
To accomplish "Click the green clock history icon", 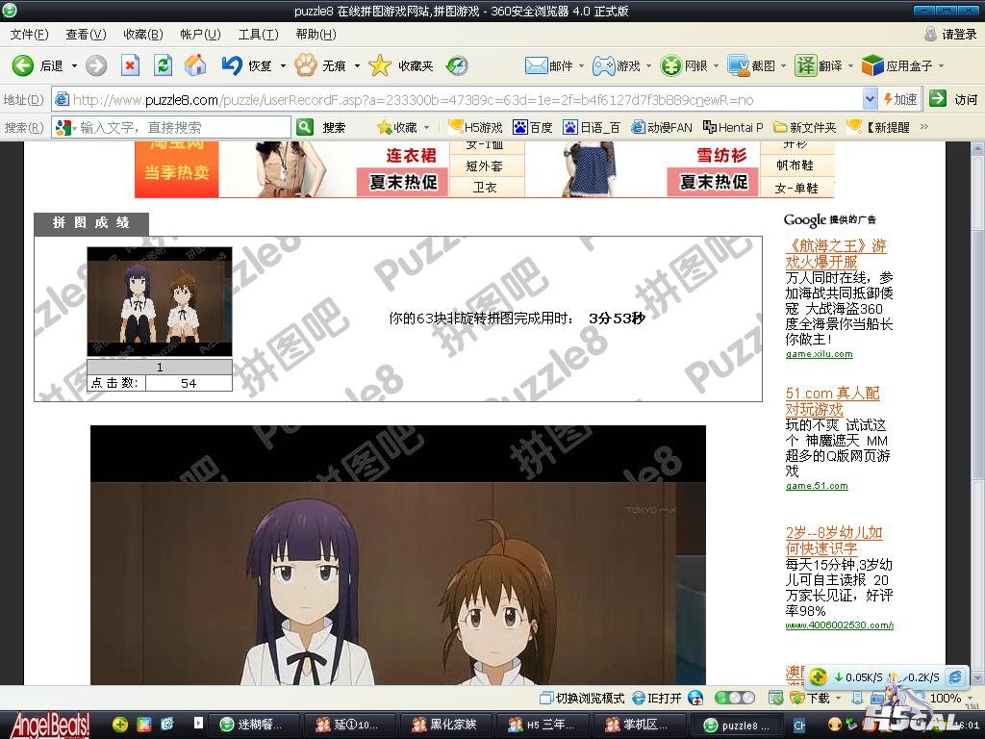I will [457, 65].
